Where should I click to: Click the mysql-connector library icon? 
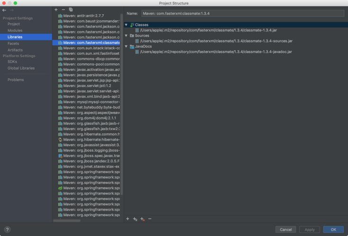[60, 102]
